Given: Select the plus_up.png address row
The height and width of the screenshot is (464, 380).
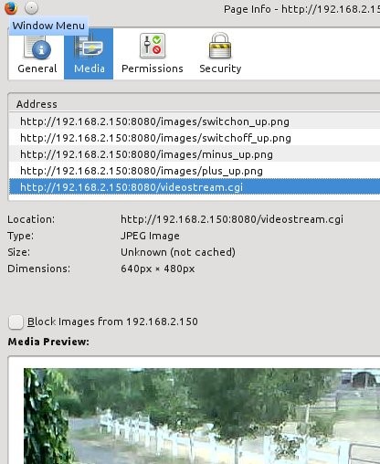Looking at the screenshot, I should click(195, 171).
